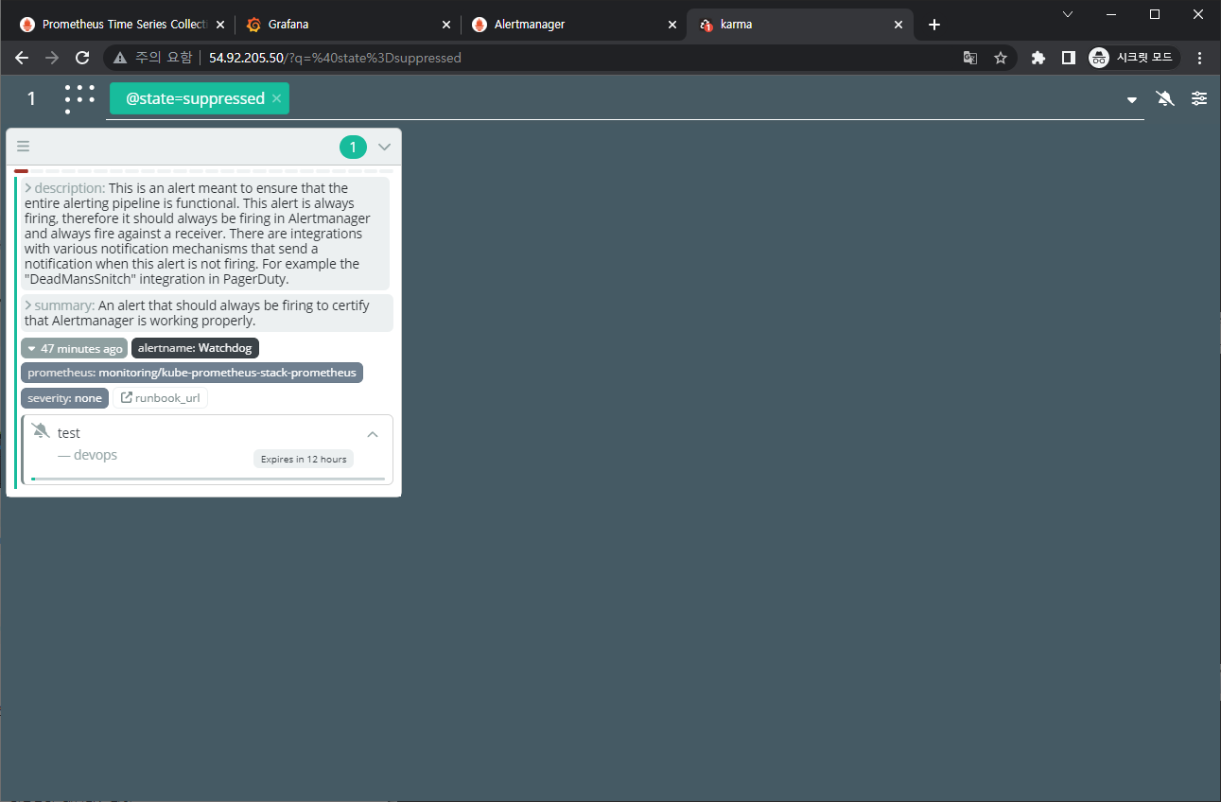Switch to the Grafana tab

pos(340,25)
